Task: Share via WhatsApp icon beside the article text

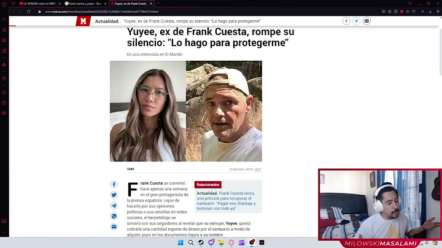Action: (x=114, y=216)
